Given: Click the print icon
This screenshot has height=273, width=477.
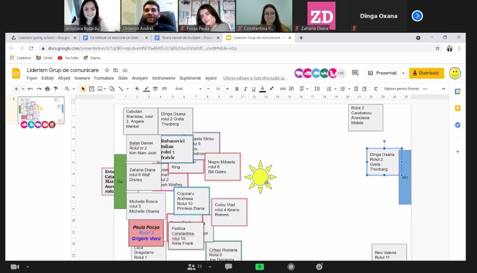Looking at the screenshot, I should click(x=47, y=89).
